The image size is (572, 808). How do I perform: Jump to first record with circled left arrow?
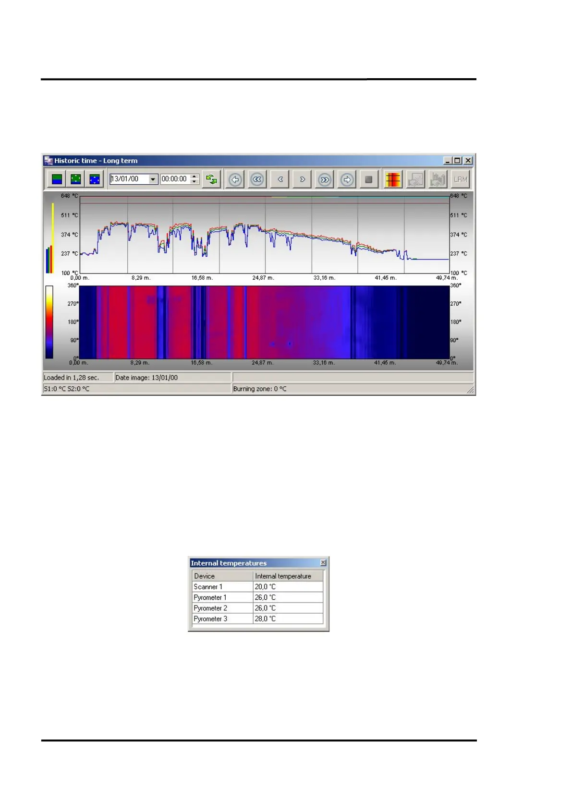pyautogui.click(x=235, y=179)
